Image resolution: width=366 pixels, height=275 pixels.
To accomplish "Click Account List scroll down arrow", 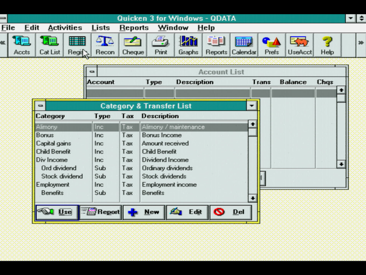I will point(341,164).
